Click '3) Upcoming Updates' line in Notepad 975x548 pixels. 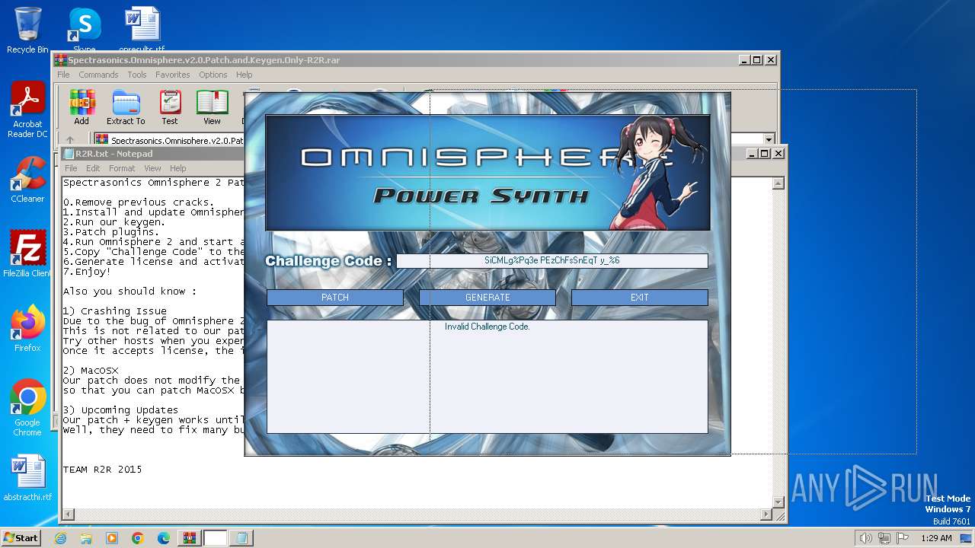tap(120, 410)
